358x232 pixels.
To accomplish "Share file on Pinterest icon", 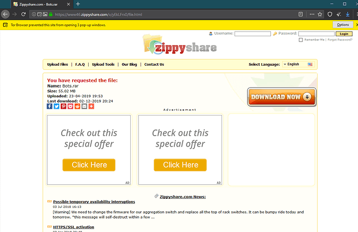I will point(63,106).
